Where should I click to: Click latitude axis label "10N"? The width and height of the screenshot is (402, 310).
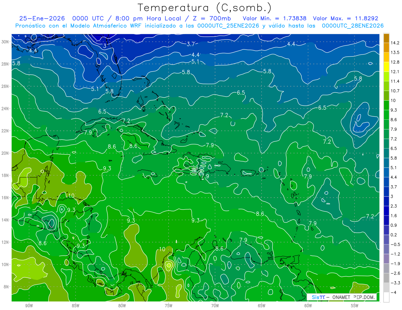click(x=5, y=264)
